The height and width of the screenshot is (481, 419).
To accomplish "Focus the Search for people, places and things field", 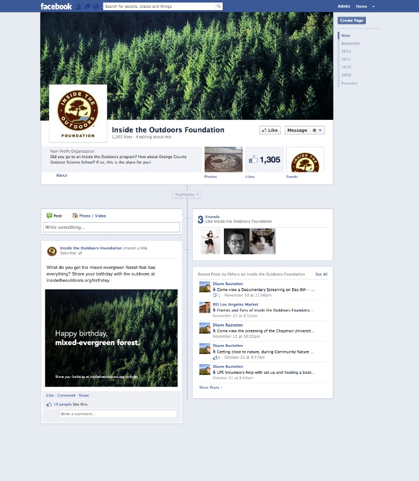I will [159, 6].
